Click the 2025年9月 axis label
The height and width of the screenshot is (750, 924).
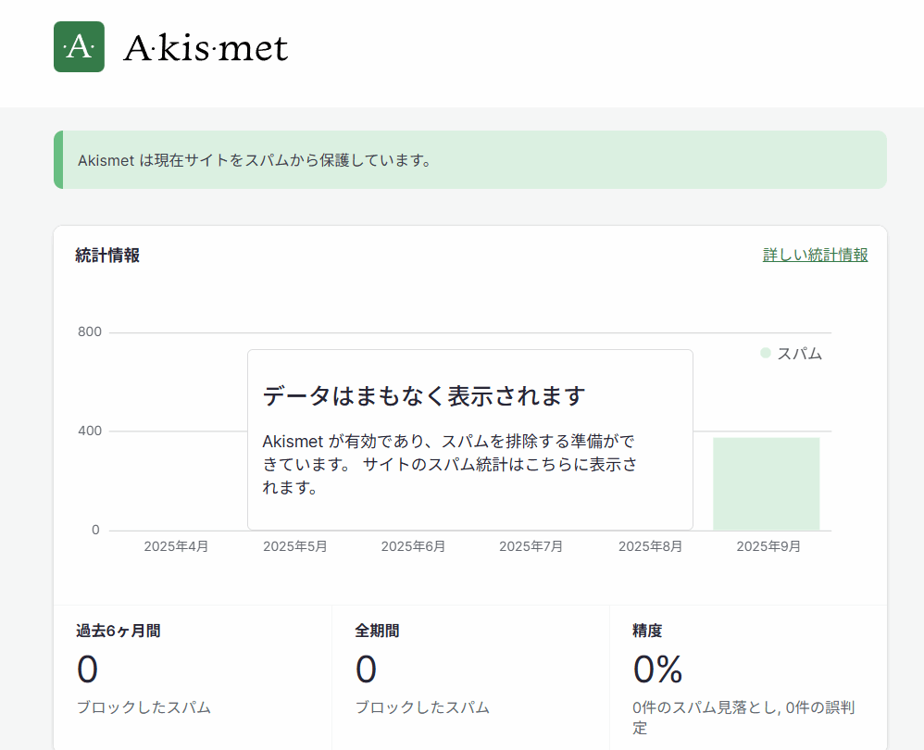(768, 546)
